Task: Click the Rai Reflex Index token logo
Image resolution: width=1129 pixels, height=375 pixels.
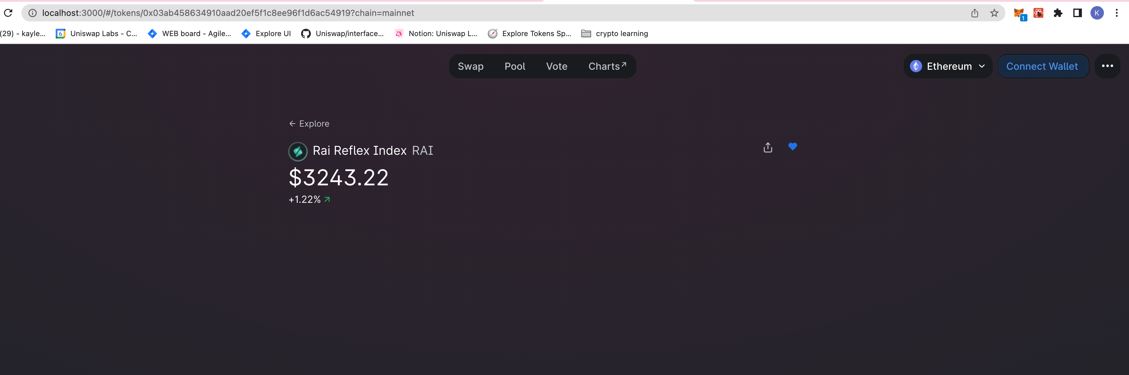Action: [298, 152]
